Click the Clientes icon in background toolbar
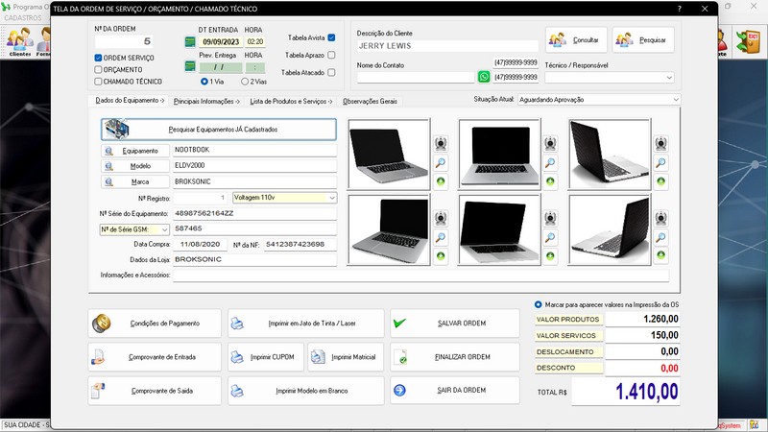 (18, 40)
